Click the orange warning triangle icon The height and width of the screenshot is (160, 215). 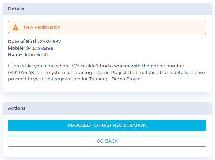[15, 28]
